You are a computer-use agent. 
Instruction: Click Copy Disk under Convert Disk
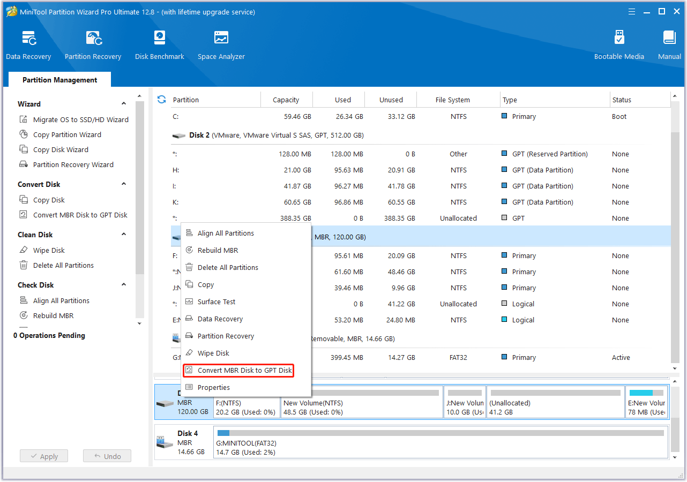click(42, 200)
